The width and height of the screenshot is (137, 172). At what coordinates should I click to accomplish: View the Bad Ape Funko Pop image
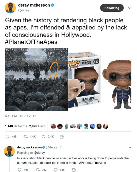(100, 79)
